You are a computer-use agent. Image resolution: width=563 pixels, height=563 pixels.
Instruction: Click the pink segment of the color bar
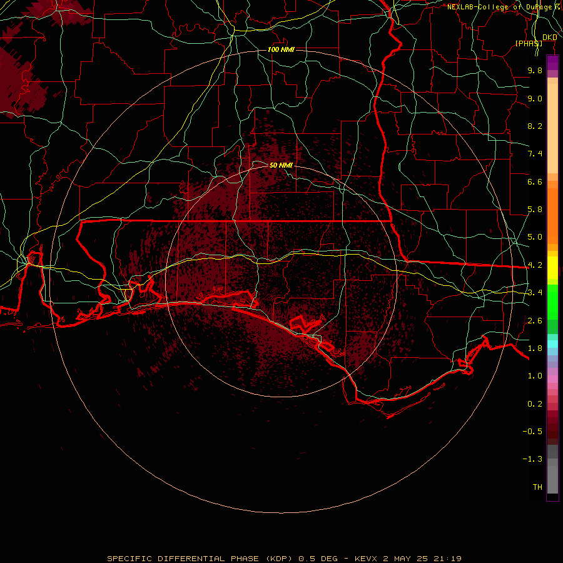point(552,379)
